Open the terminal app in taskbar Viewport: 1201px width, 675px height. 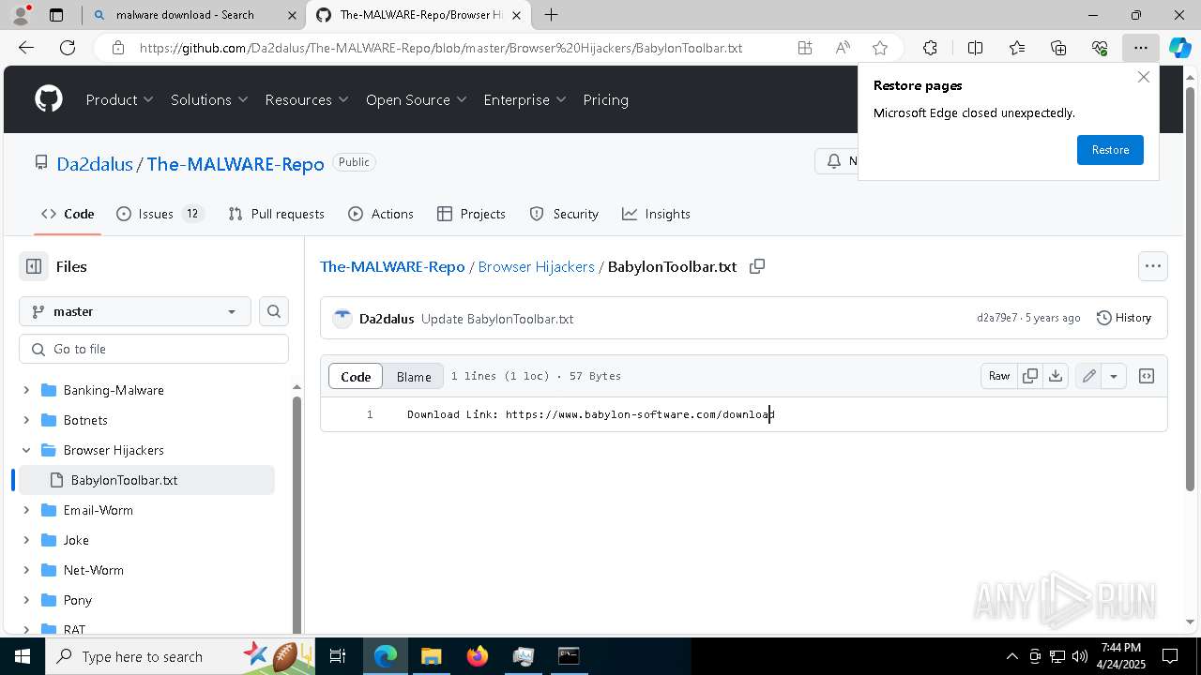(569, 655)
